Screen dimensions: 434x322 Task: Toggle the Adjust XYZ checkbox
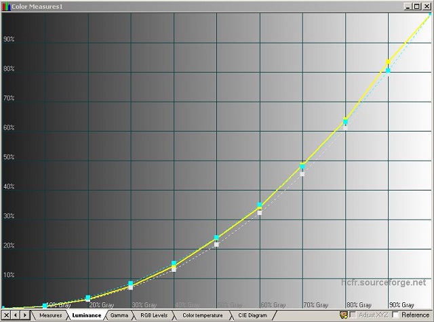[353, 315]
